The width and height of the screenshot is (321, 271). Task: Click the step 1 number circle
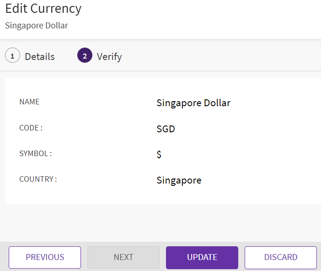coord(12,56)
